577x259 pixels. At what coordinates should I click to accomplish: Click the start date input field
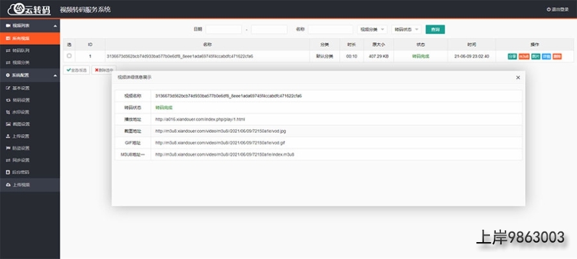click(224, 29)
